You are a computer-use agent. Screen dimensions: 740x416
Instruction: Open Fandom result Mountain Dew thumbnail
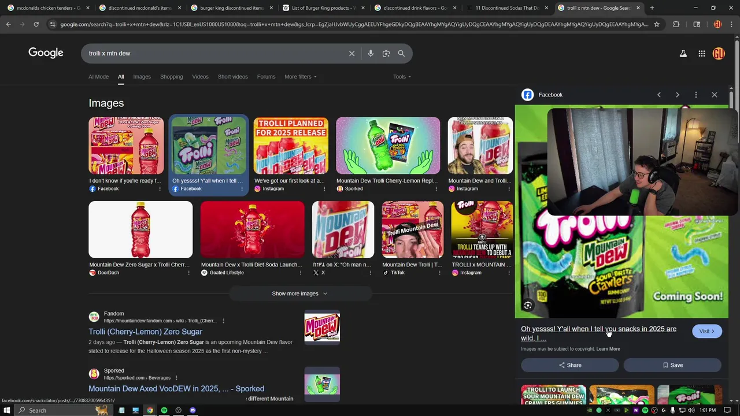point(322,328)
